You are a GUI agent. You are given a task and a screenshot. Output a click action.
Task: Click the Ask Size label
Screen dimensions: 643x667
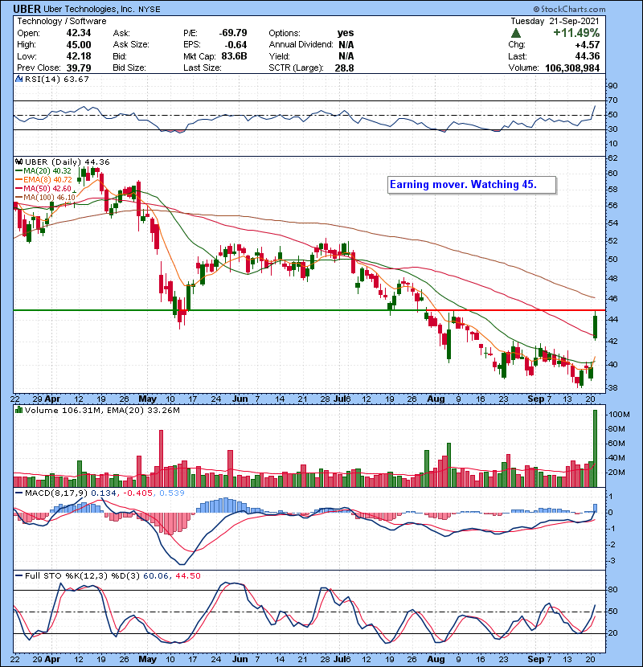(131, 45)
